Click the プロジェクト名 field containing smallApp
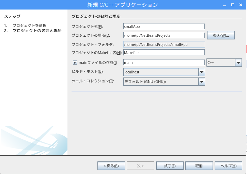This screenshot has height=174, width=247. click(x=164, y=26)
